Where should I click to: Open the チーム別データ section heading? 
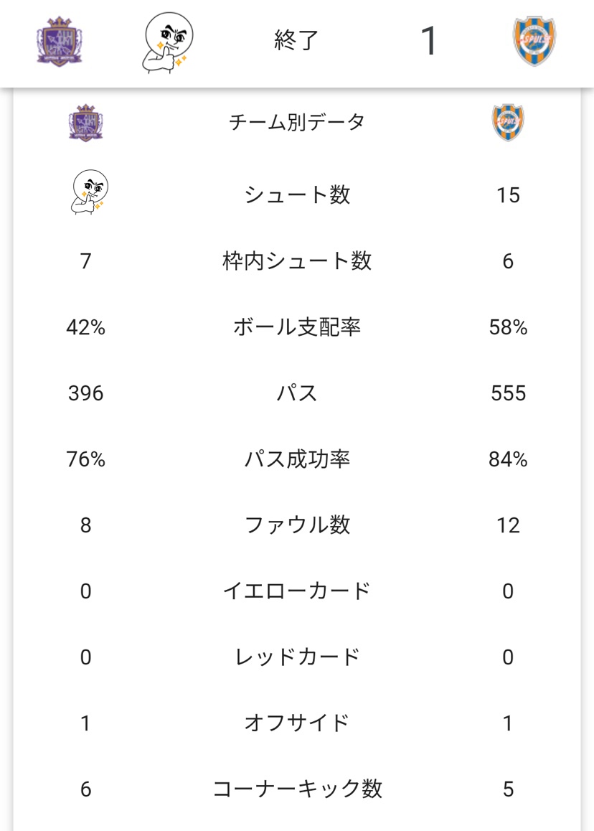click(x=296, y=122)
